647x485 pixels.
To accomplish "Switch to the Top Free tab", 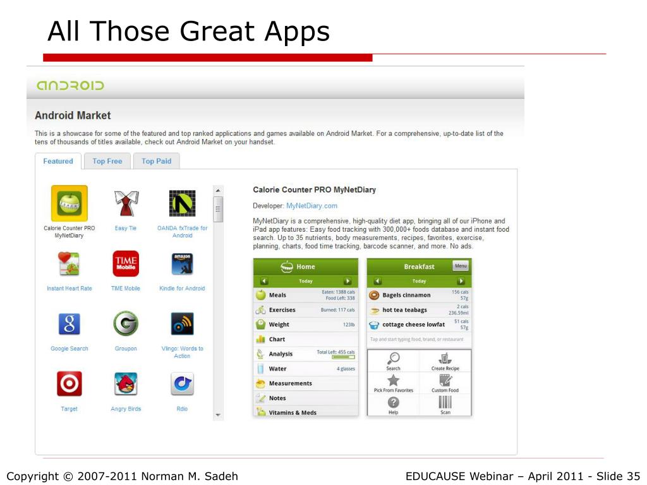I will [107, 161].
